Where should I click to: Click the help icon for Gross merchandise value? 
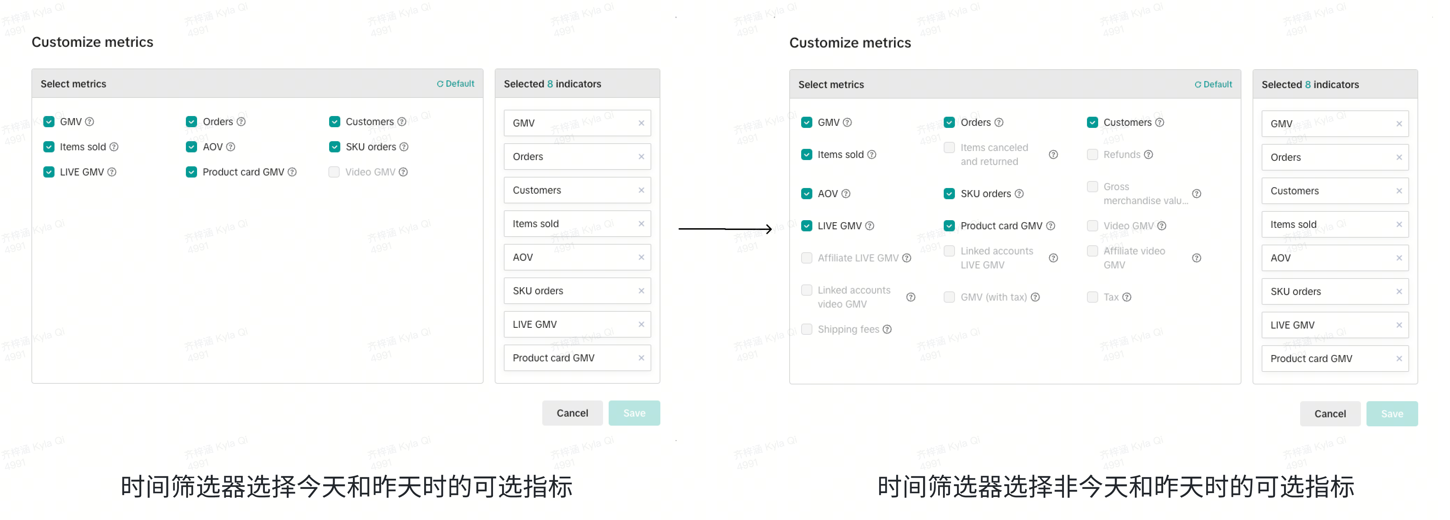click(1197, 194)
